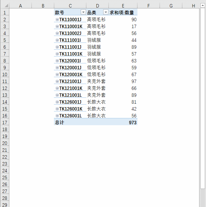The image size is (206, 207).
Task: Click the 求和项:数量 header cell
Action: (x=123, y=12)
